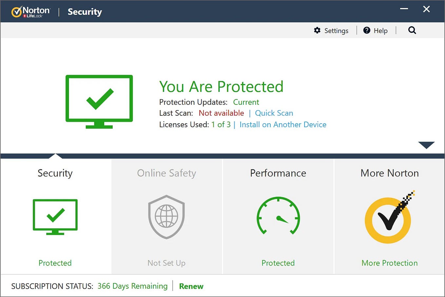
Task: Open the Settings gear icon
Action: tap(317, 30)
